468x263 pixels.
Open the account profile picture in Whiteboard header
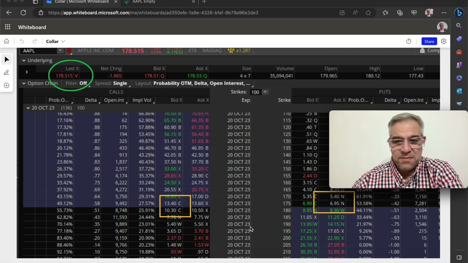point(442,27)
